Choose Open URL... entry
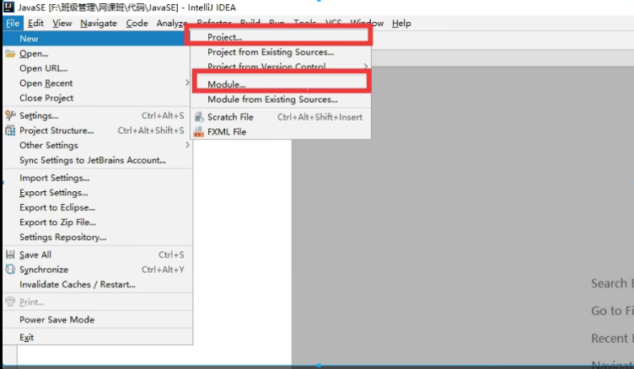 pos(96,68)
